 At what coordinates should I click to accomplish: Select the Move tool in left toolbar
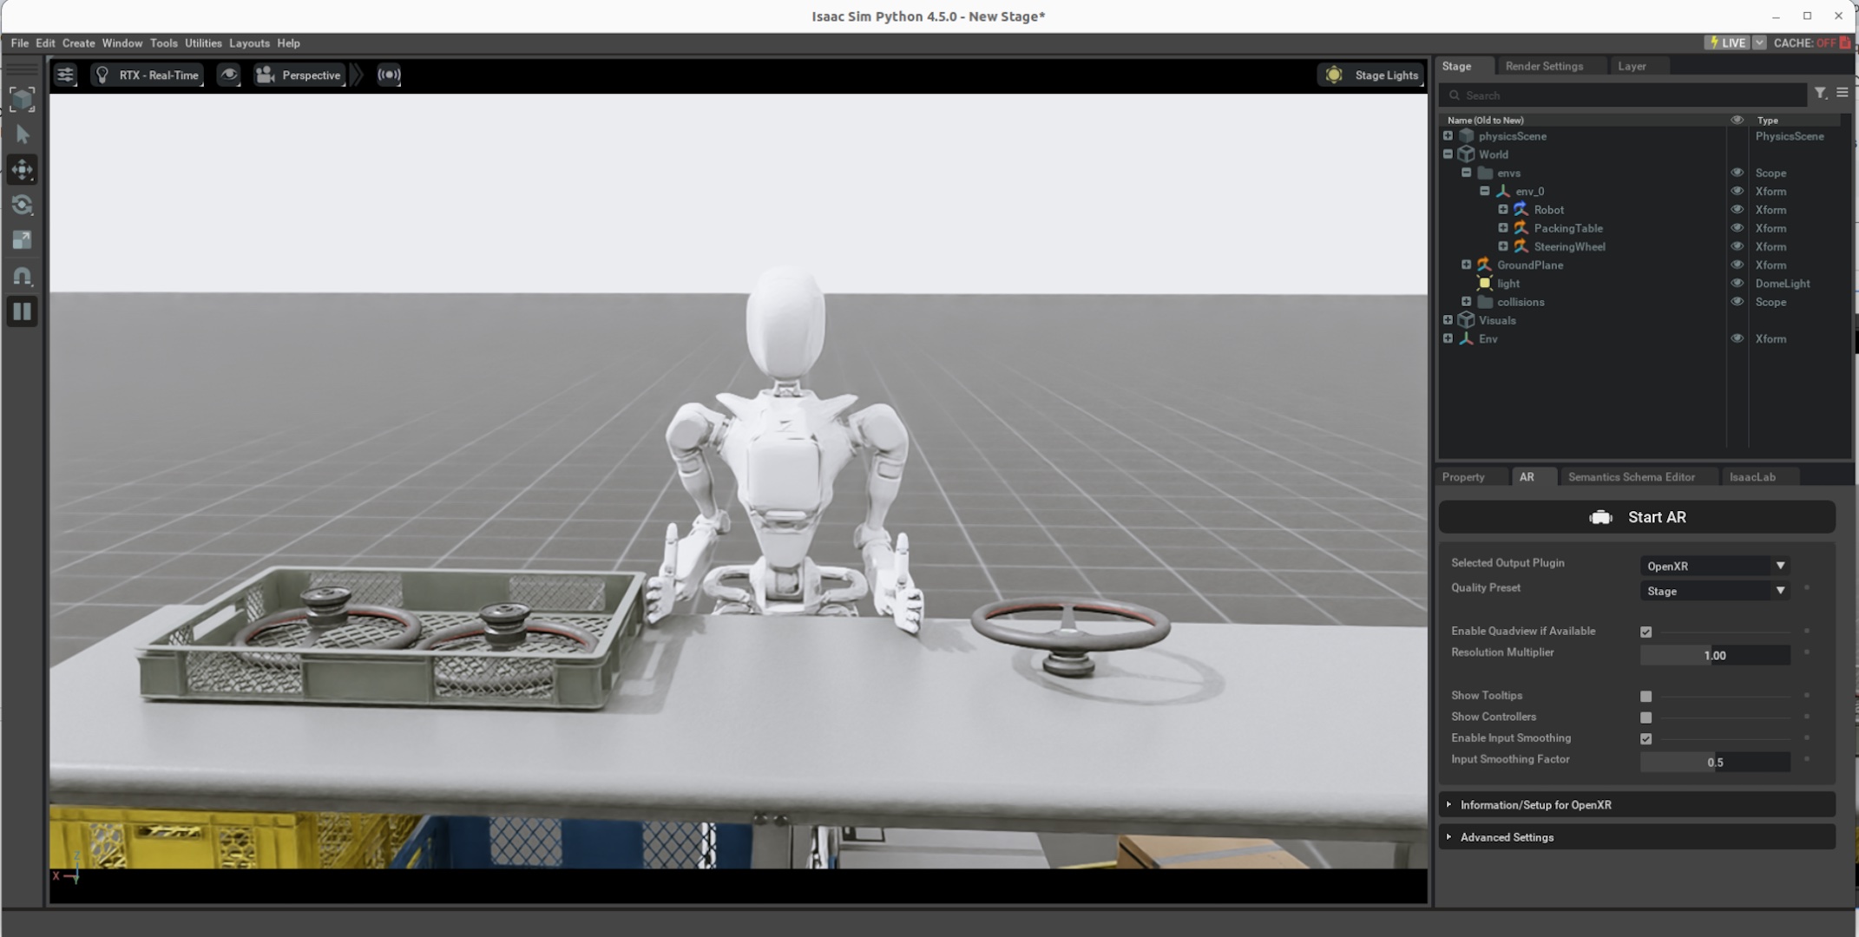[23, 170]
